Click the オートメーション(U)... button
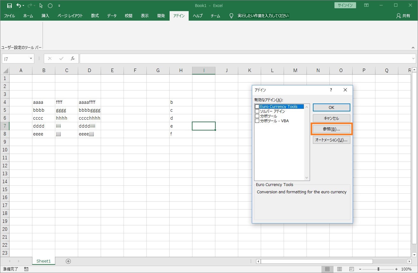 click(x=331, y=140)
